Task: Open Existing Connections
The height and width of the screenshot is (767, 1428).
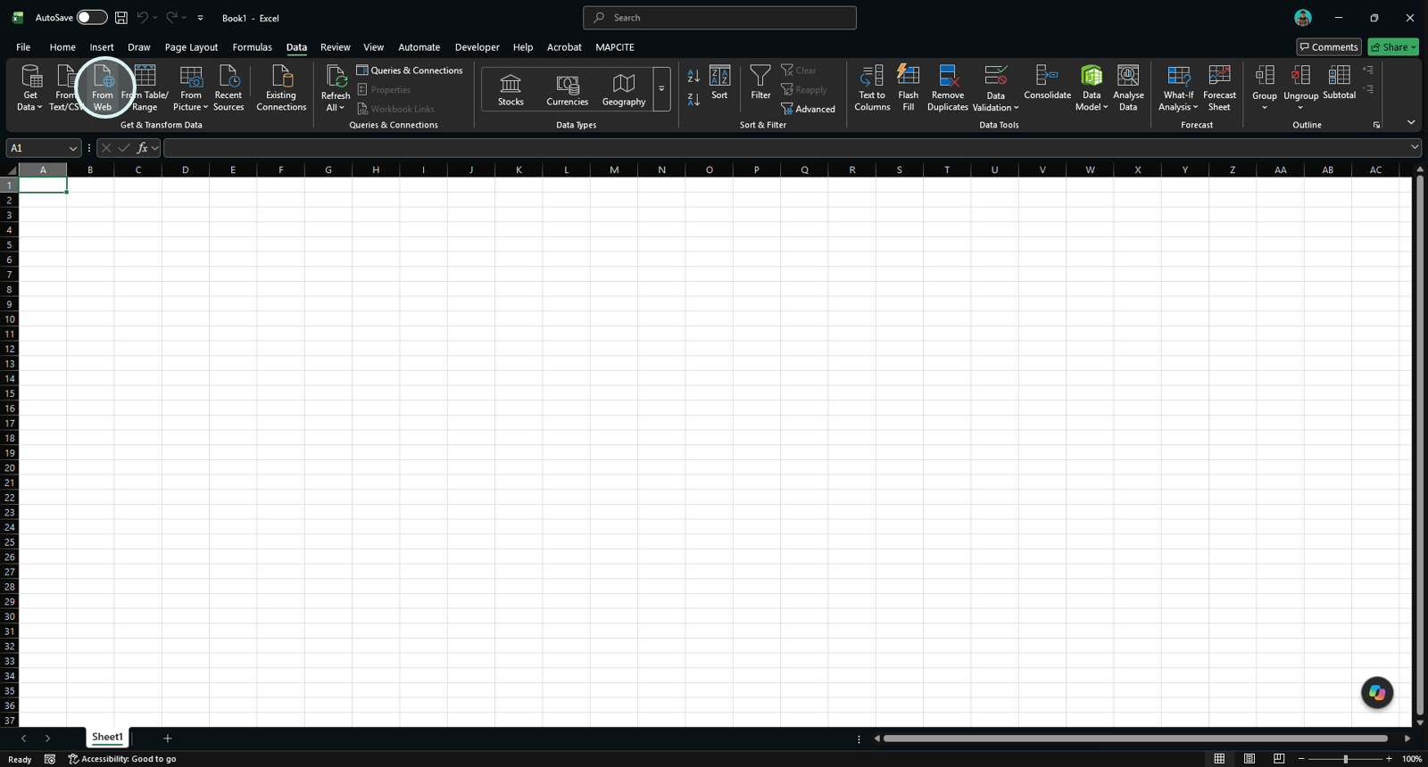Action: pyautogui.click(x=281, y=87)
